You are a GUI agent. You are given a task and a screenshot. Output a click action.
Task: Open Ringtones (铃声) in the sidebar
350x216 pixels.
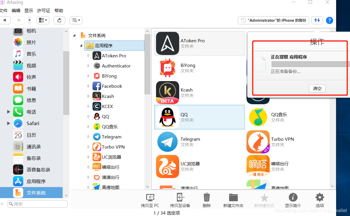[31, 77]
